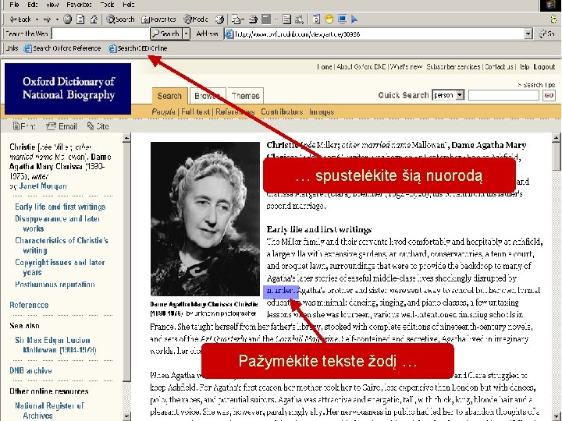Click the monitor toolbar icon
The width and height of the screenshot is (562, 421).
point(342,19)
